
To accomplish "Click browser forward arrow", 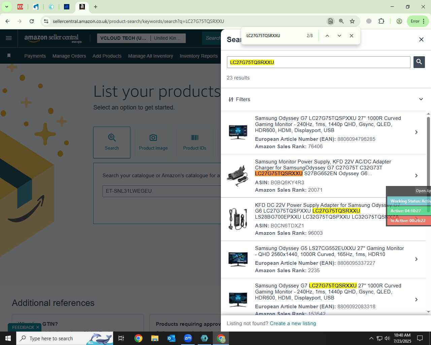I will click(20, 21).
